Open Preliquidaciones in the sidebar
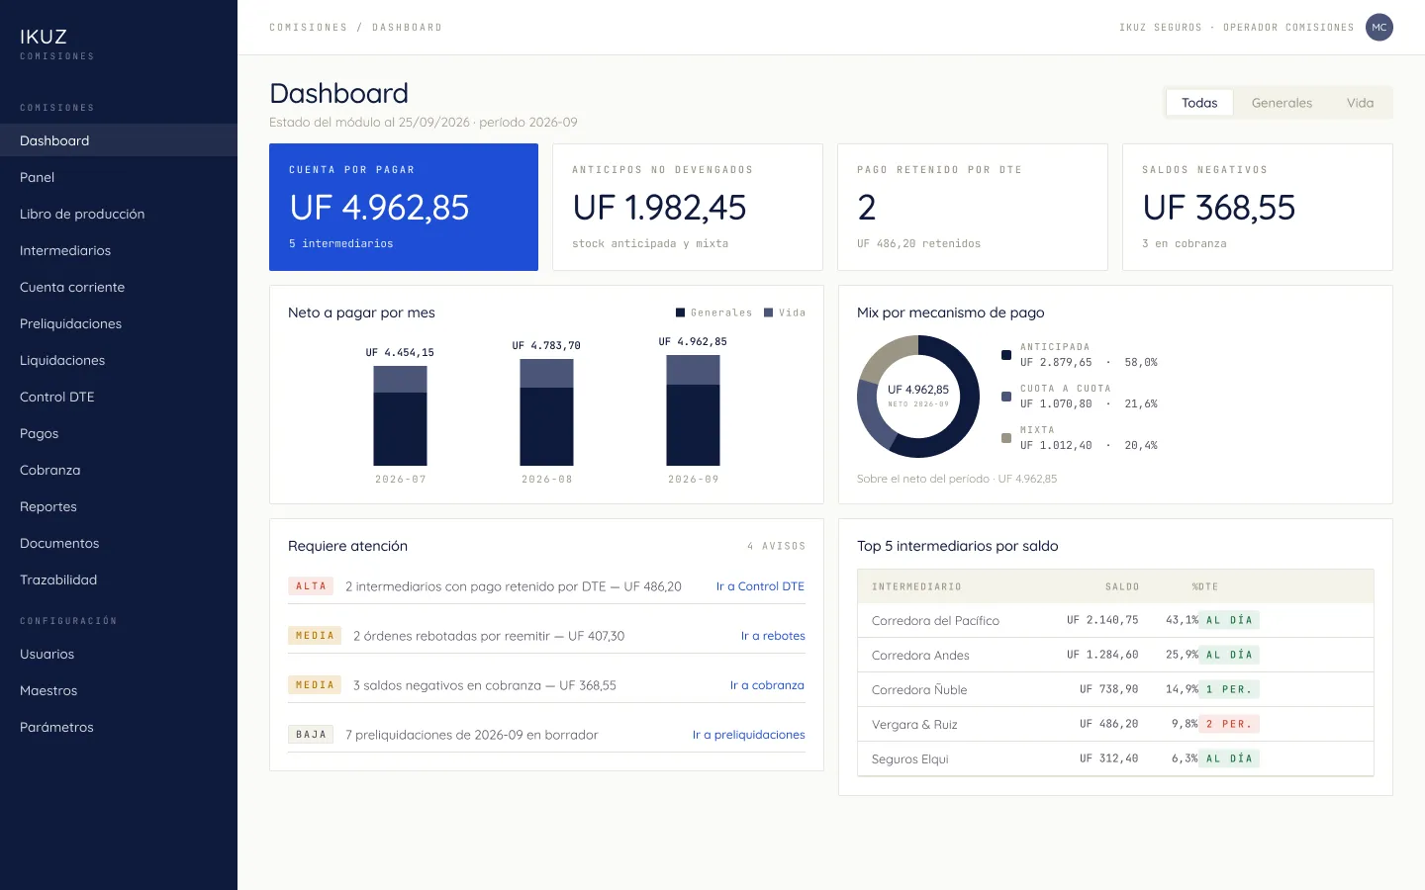The width and height of the screenshot is (1425, 890). click(119, 323)
